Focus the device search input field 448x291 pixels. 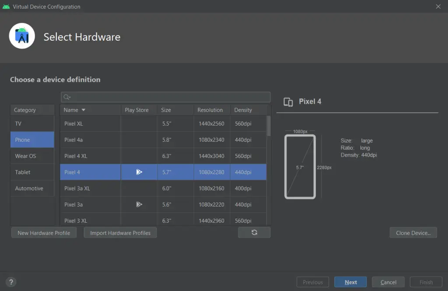166,97
